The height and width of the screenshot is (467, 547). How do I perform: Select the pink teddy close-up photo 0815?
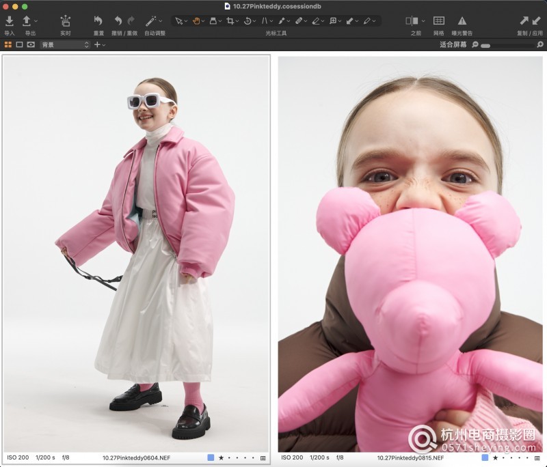pos(411,254)
